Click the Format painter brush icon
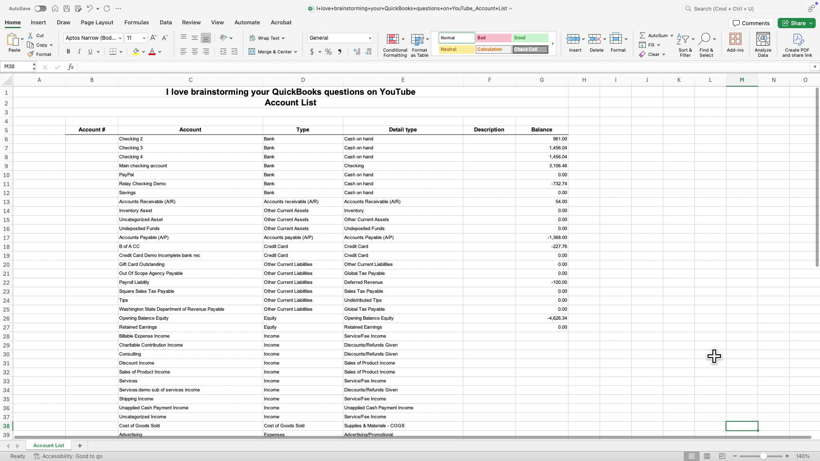The width and height of the screenshot is (820, 461). (x=31, y=54)
